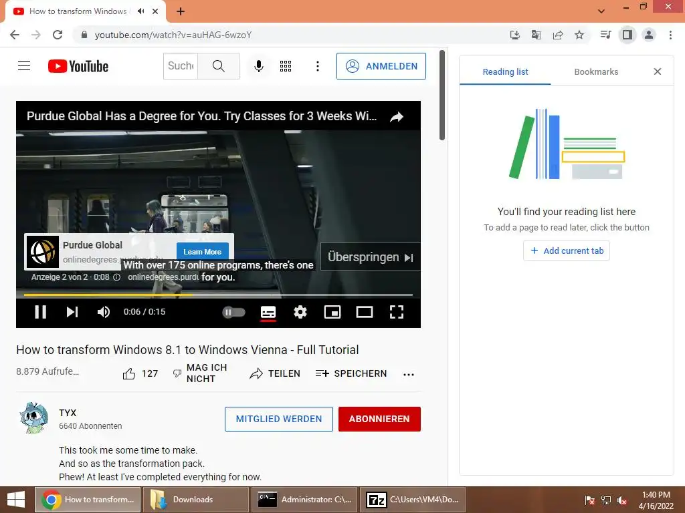Image resolution: width=685 pixels, height=513 pixels.
Task: Click the taskbar clock
Action: 656,500
